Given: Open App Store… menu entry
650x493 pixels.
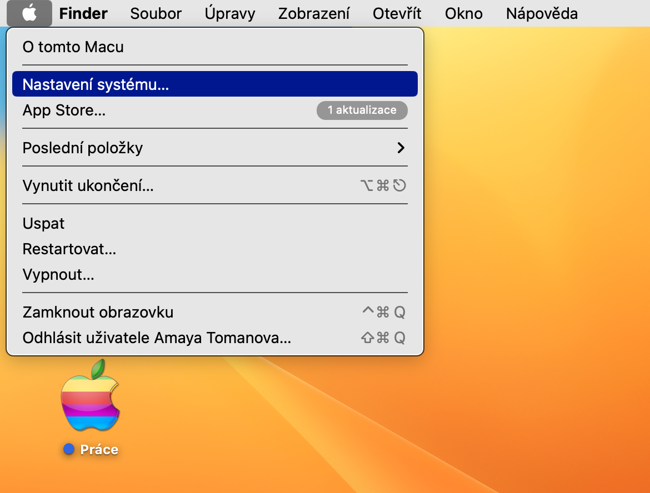Looking at the screenshot, I should [215, 110].
